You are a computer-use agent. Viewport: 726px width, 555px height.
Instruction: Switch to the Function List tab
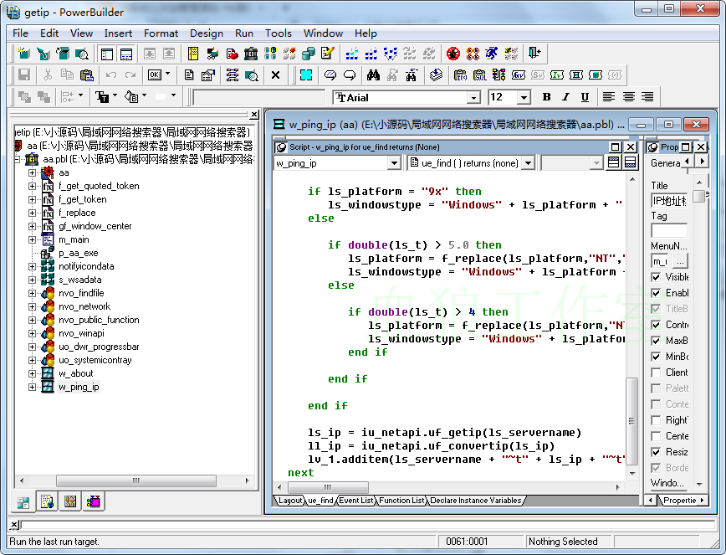tap(401, 501)
